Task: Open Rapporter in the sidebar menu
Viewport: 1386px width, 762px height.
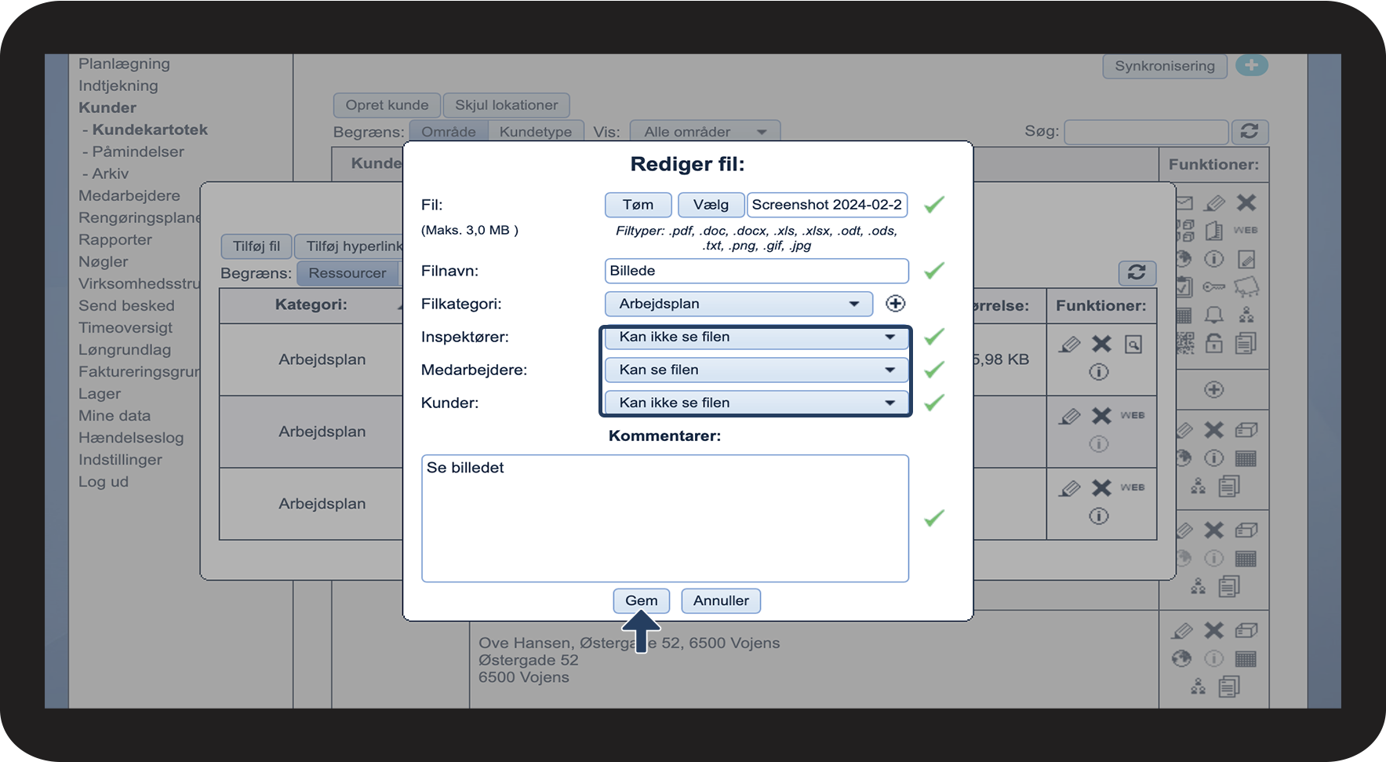Action: point(115,239)
